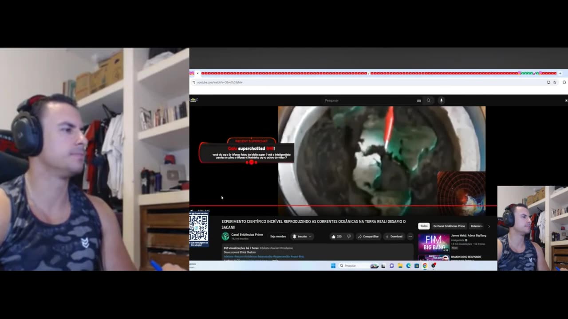Expand the Inscrito subscription dropdown
Screen dimensions: 568x319
302,237
